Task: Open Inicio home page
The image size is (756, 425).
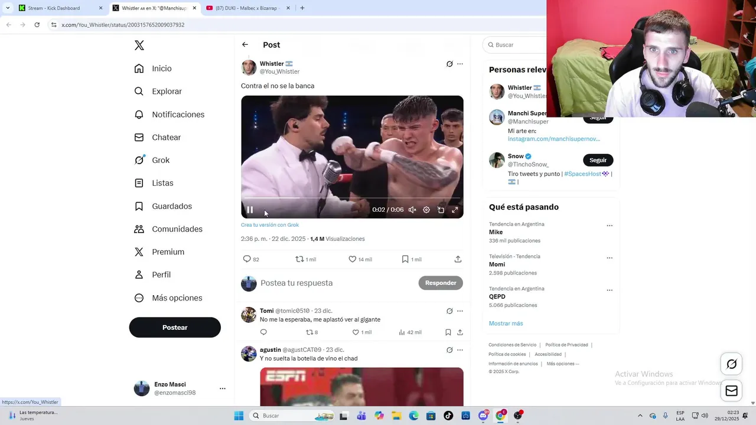Action: (153, 68)
